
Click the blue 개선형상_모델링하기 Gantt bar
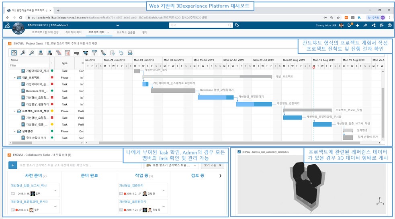(x=215, y=97)
